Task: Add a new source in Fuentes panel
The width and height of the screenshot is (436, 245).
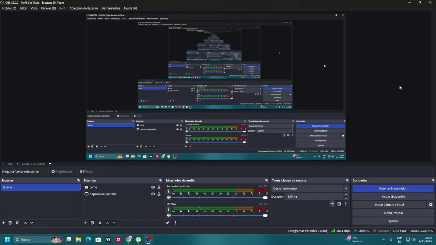Action: coord(86,223)
